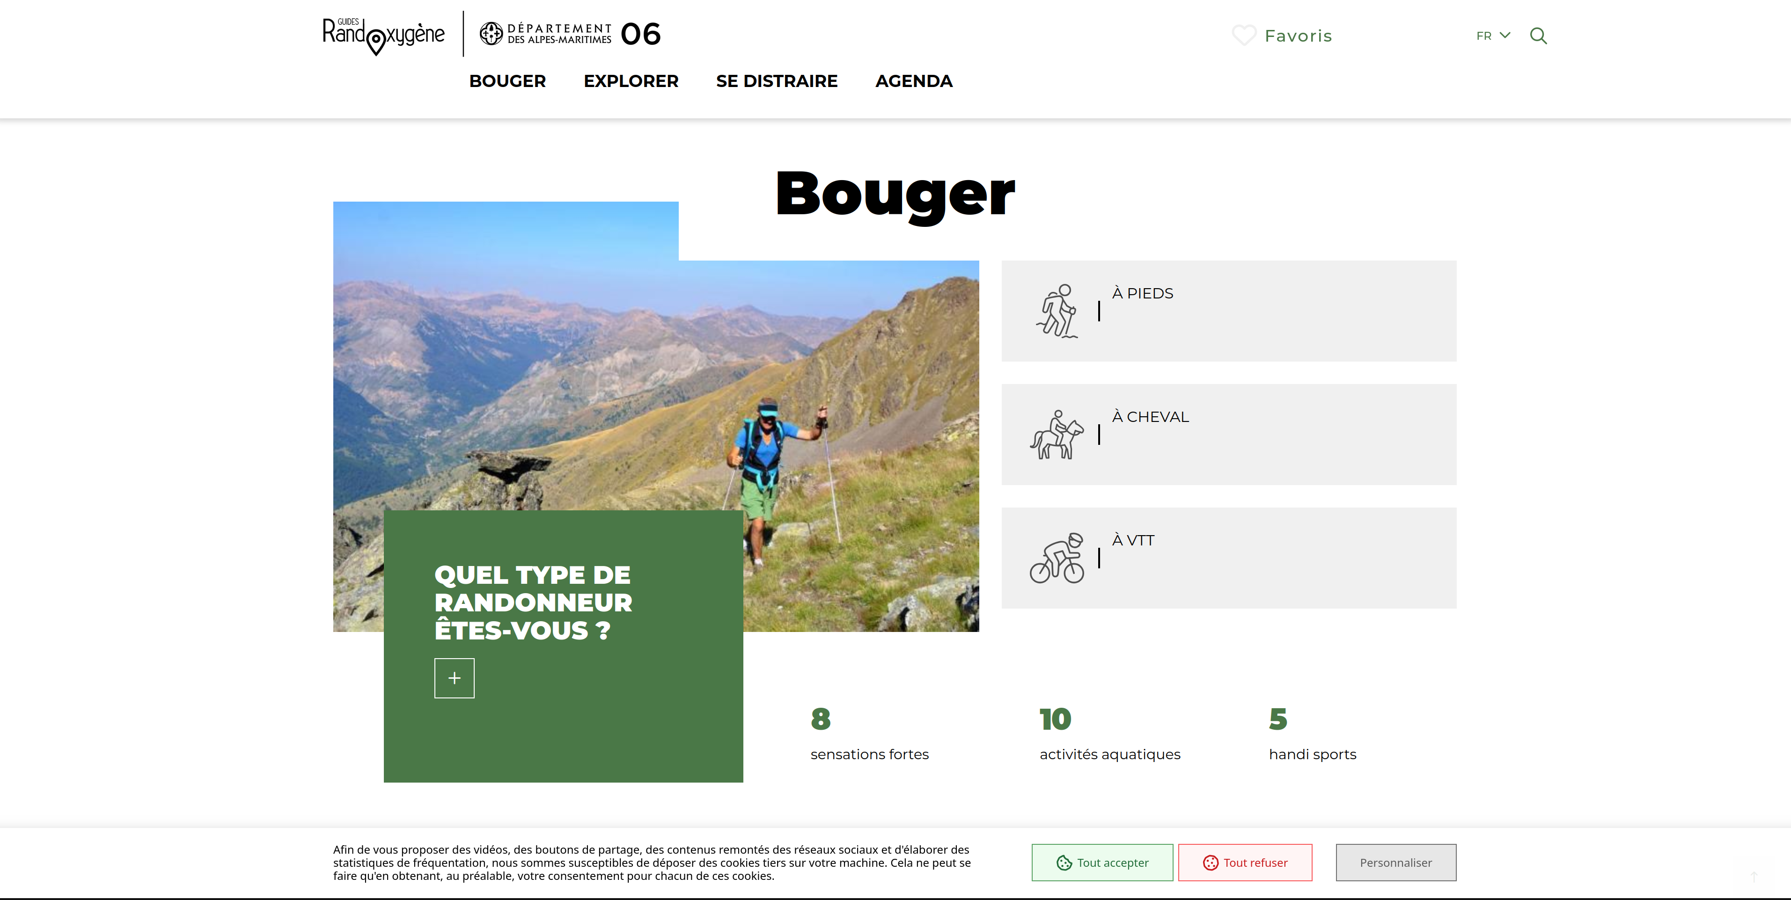Expand the plus button in green box
1791x900 pixels.
(454, 678)
